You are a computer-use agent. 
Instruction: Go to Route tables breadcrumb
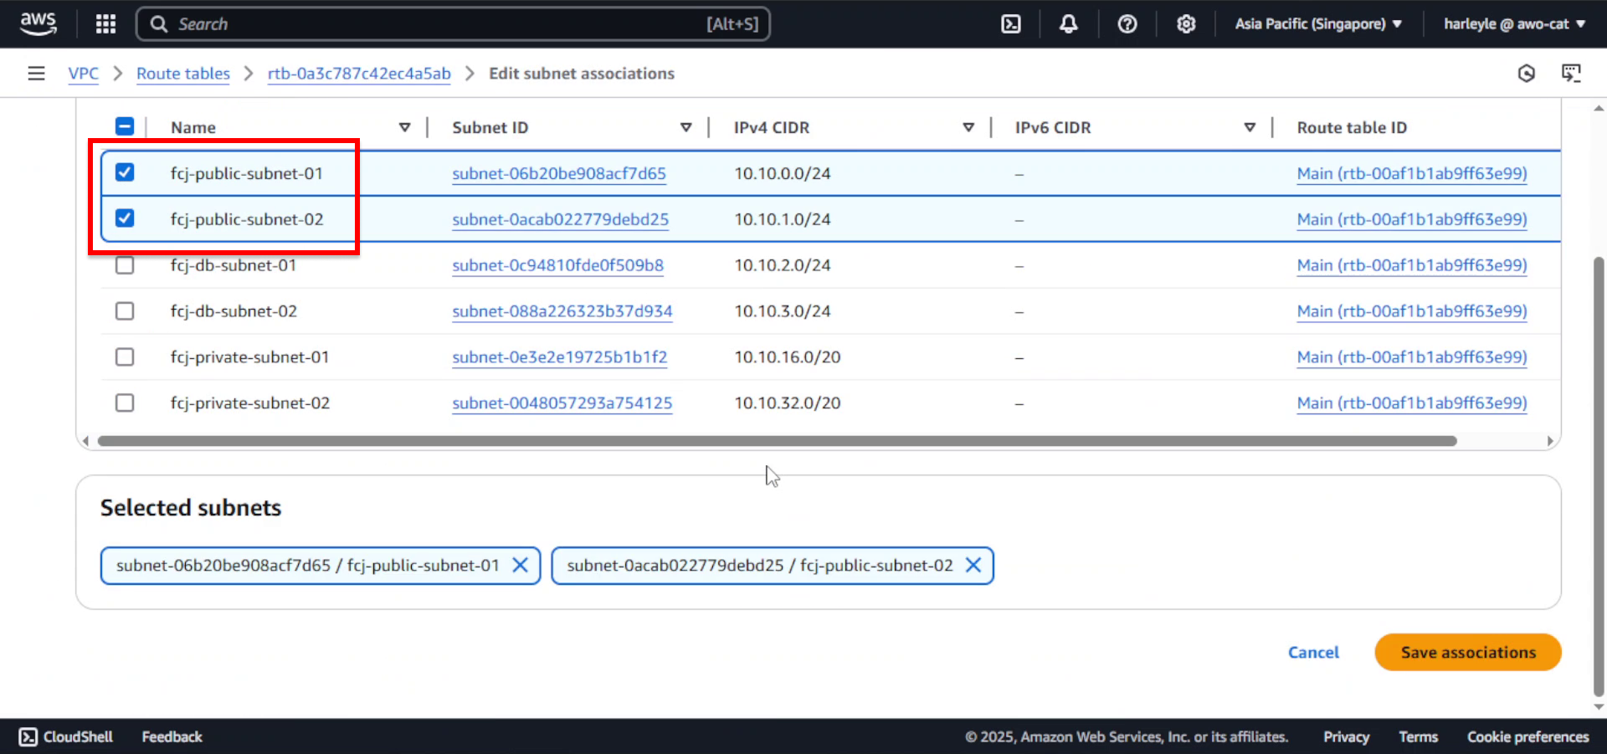point(183,74)
